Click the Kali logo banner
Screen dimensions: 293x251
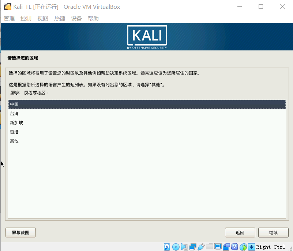[147, 37]
